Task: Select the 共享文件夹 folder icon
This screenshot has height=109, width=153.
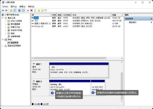Action: pyautogui.click(x=9, y=27)
